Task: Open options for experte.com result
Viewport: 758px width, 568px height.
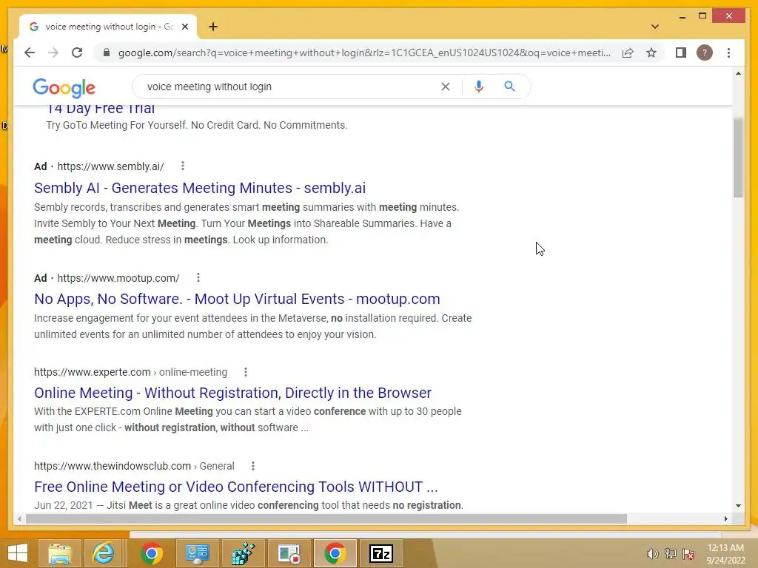Action: [x=246, y=372]
